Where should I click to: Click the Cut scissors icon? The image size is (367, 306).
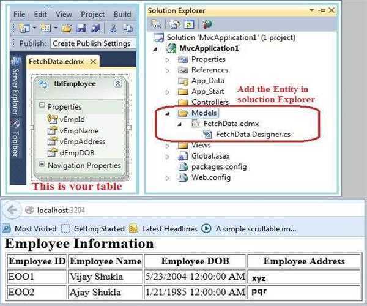(113, 28)
